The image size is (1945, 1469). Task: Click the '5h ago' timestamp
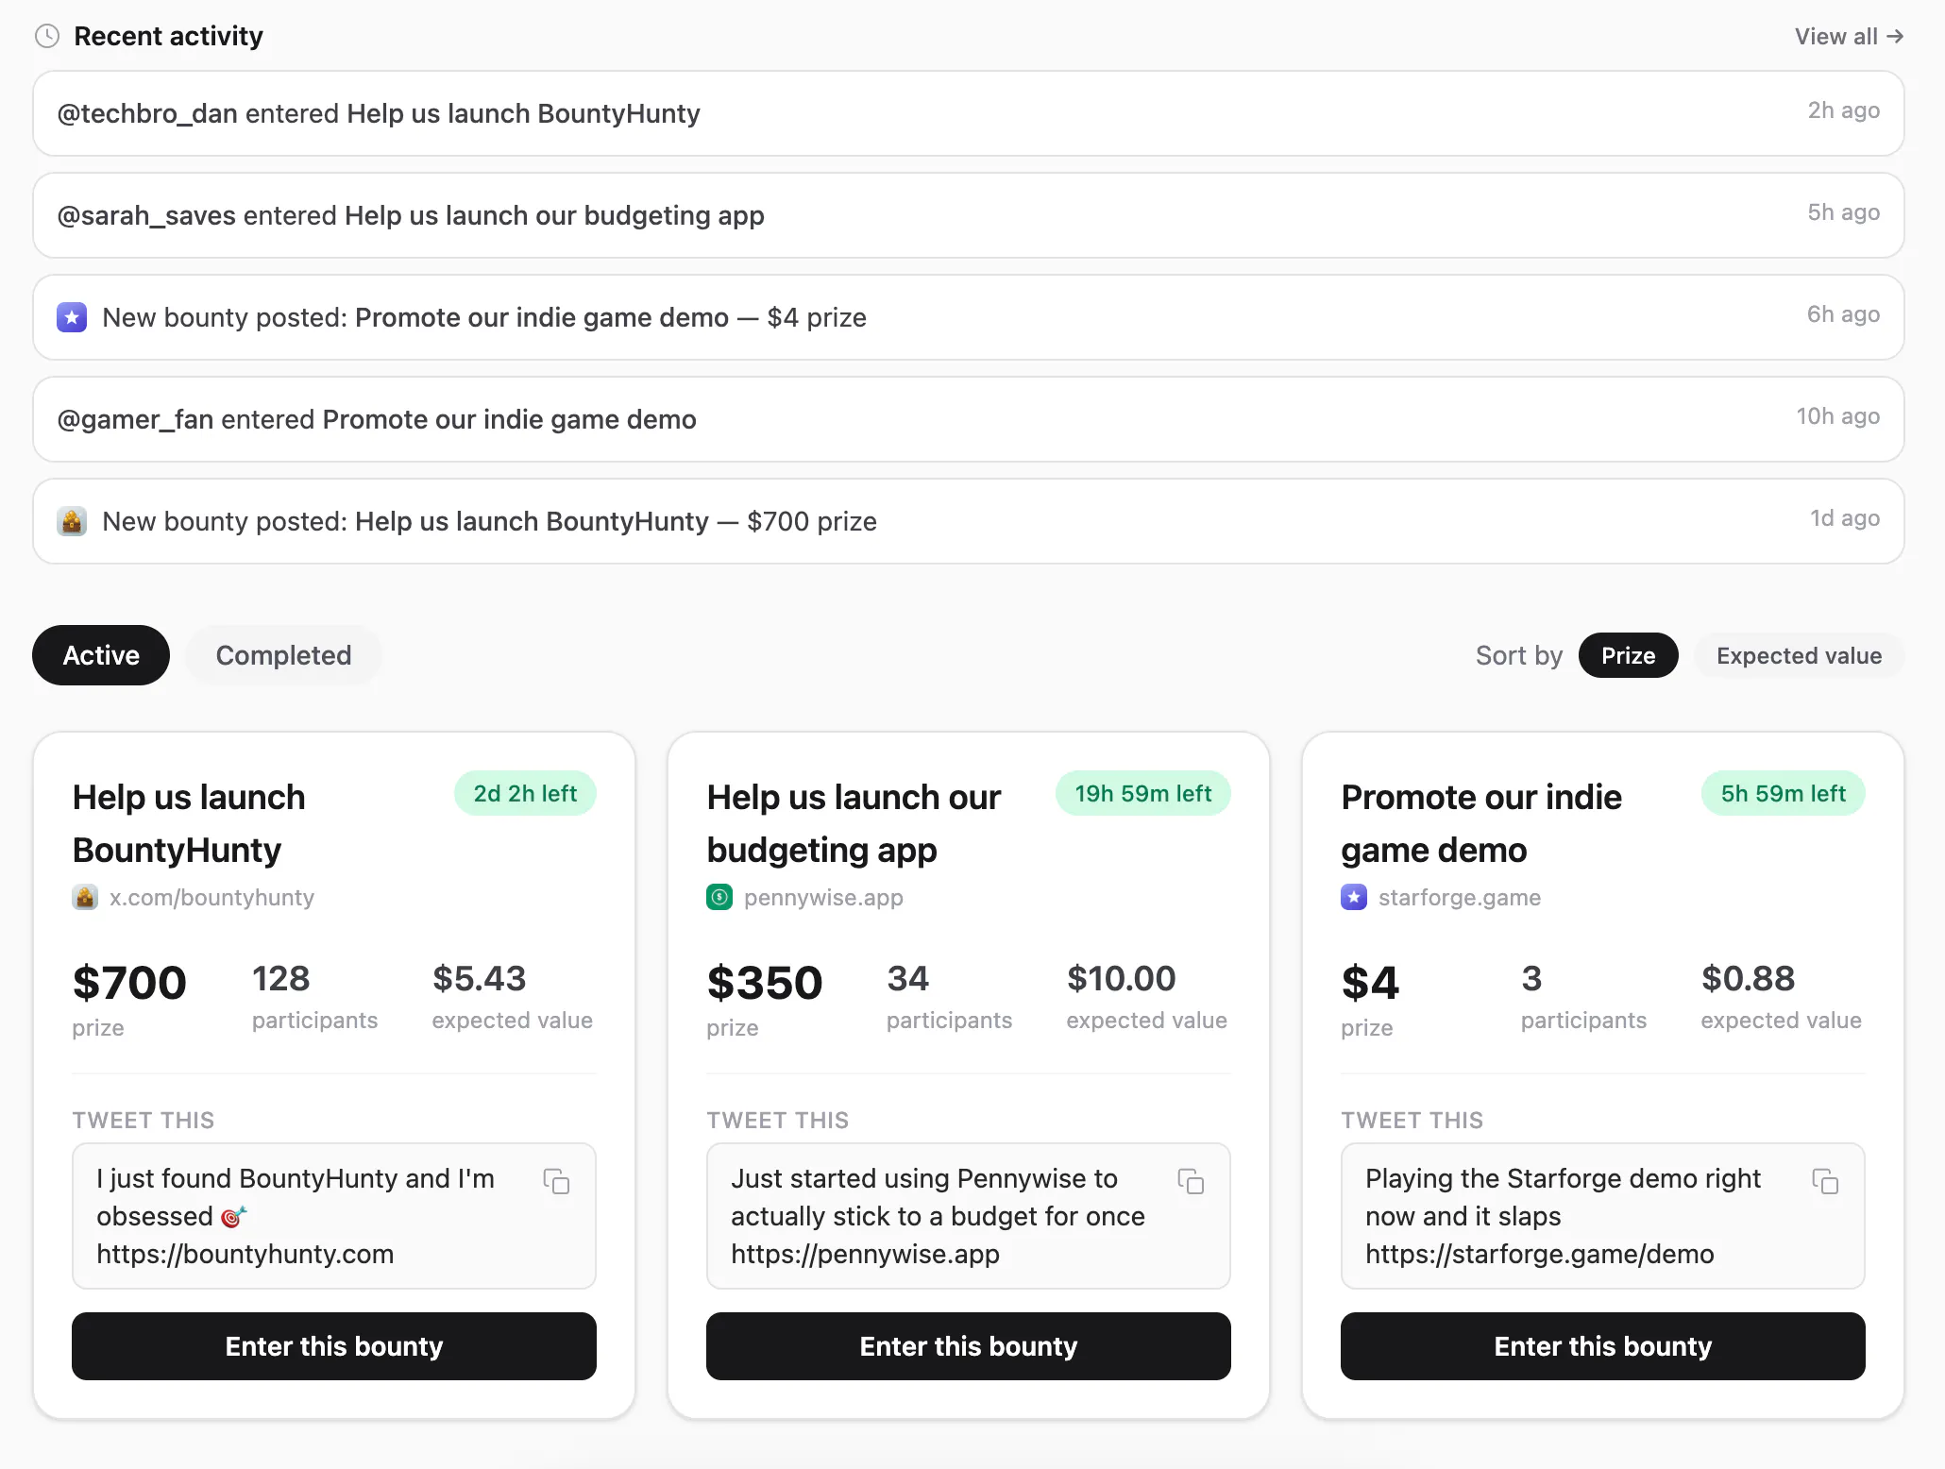(x=1843, y=212)
